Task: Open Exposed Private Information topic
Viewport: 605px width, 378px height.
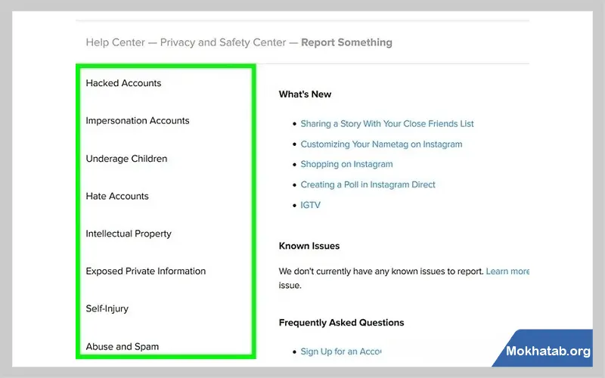Action: coord(145,271)
